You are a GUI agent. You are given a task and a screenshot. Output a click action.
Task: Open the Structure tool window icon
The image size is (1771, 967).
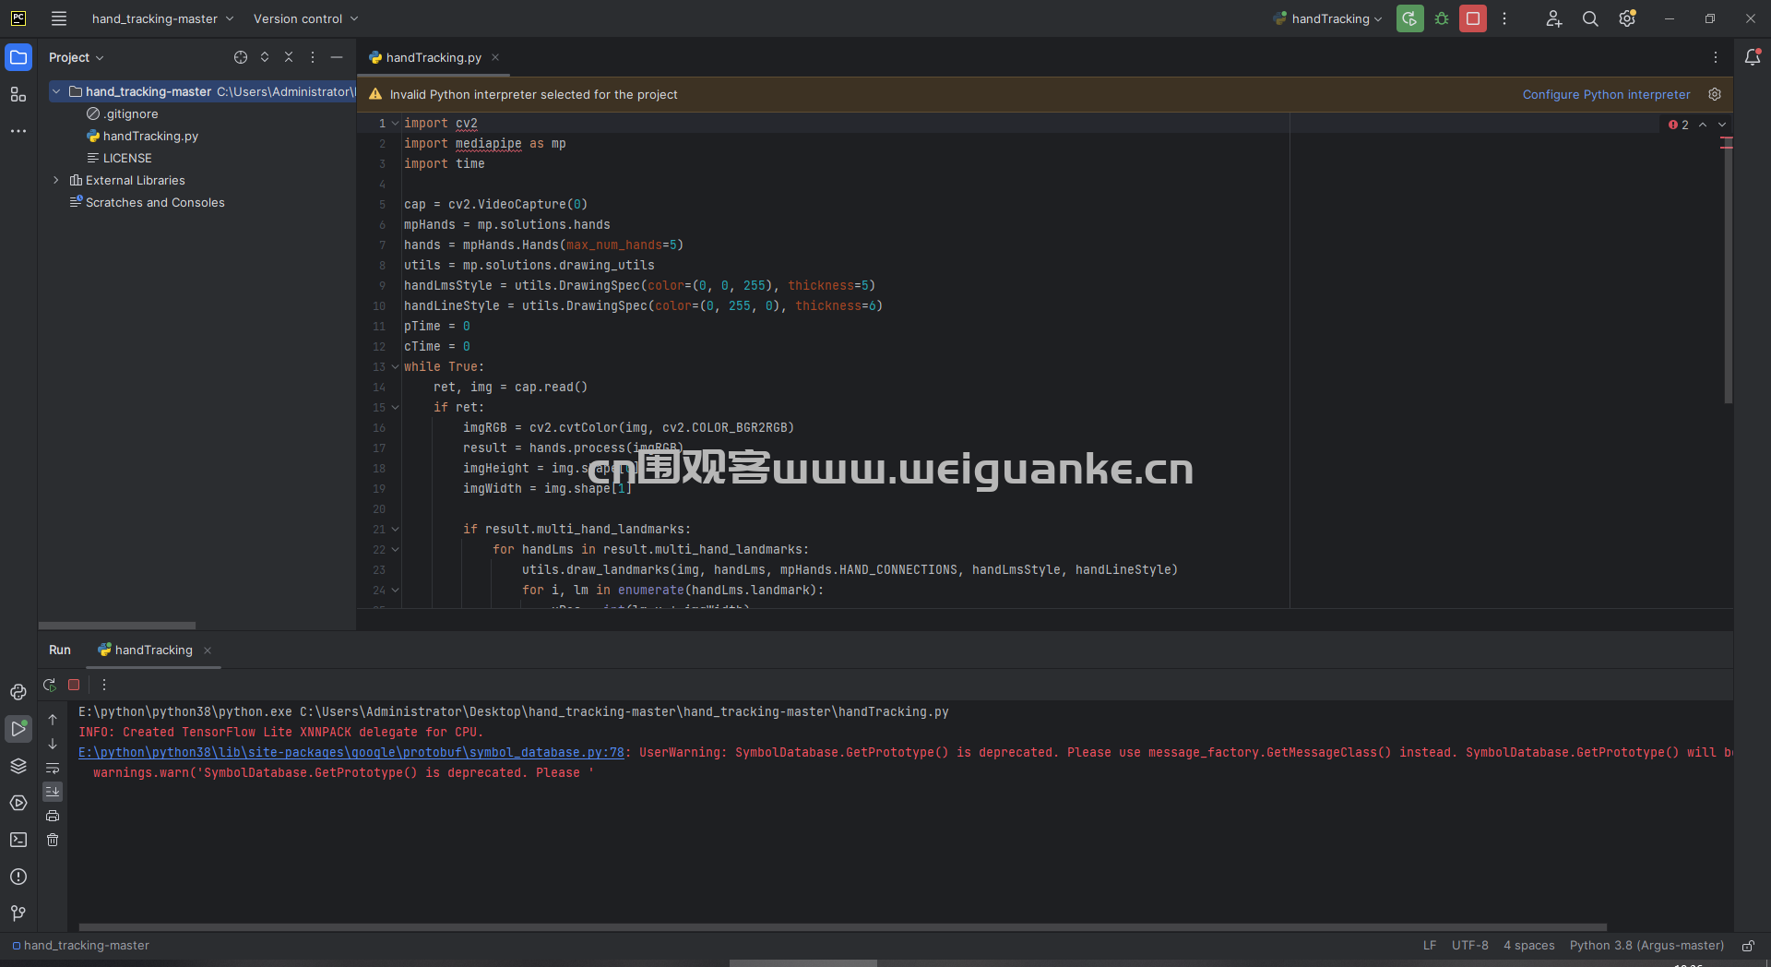coord(18,94)
